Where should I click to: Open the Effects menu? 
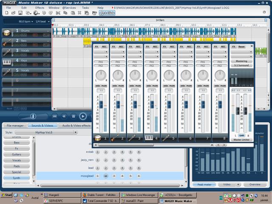tap(40, 8)
